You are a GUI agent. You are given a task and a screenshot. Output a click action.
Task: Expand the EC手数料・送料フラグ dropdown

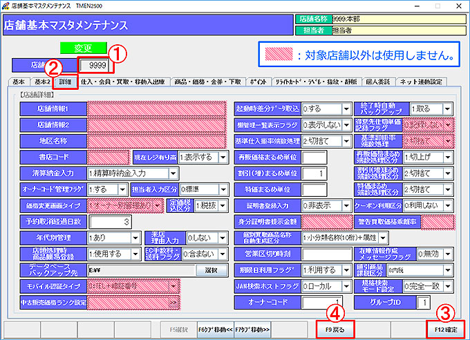coord(223,254)
